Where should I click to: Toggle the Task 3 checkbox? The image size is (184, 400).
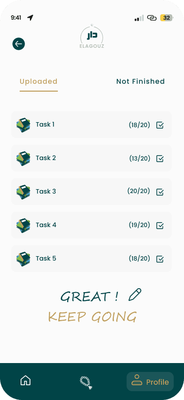click(160, 192)
